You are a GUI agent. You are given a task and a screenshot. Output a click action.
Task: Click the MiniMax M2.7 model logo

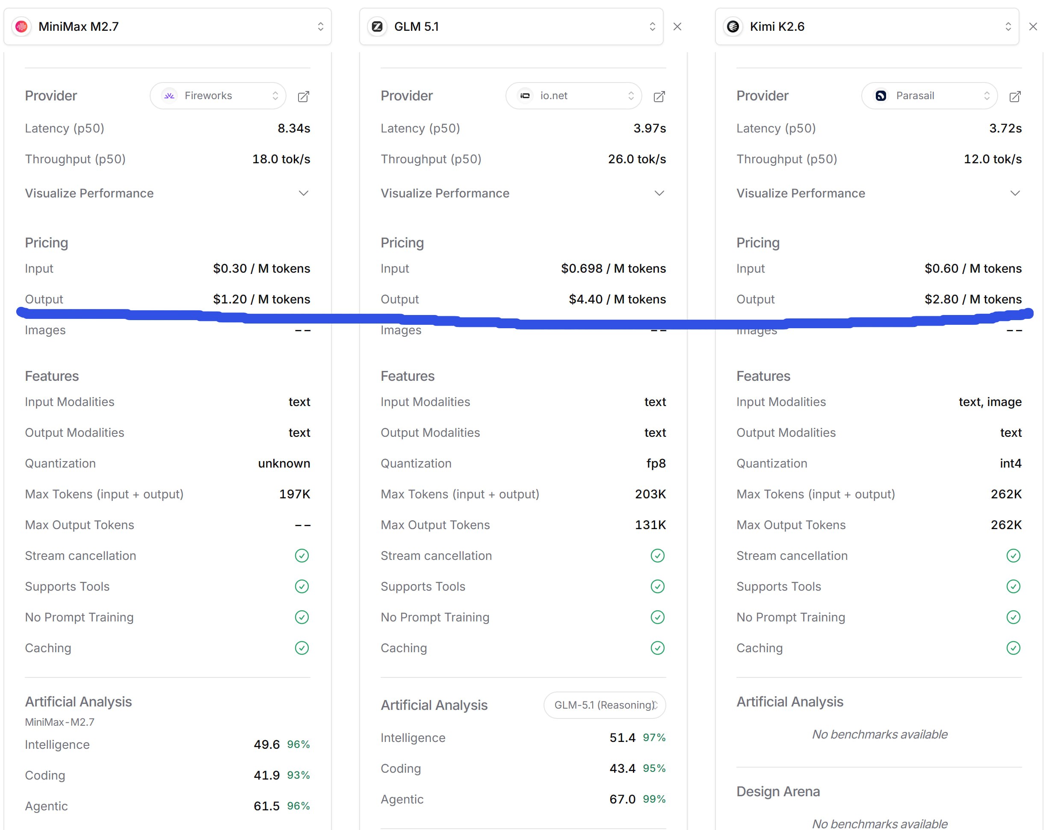(21, 27)
